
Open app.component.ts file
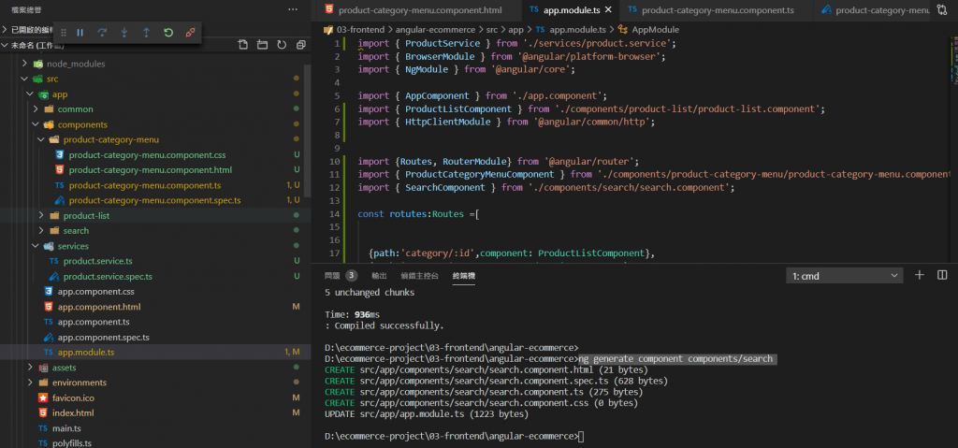(x=94, y=322)
